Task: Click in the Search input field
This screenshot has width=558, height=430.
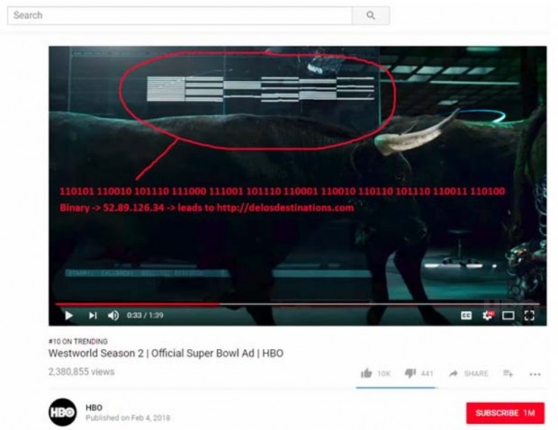Action: (x=180, y=15)
